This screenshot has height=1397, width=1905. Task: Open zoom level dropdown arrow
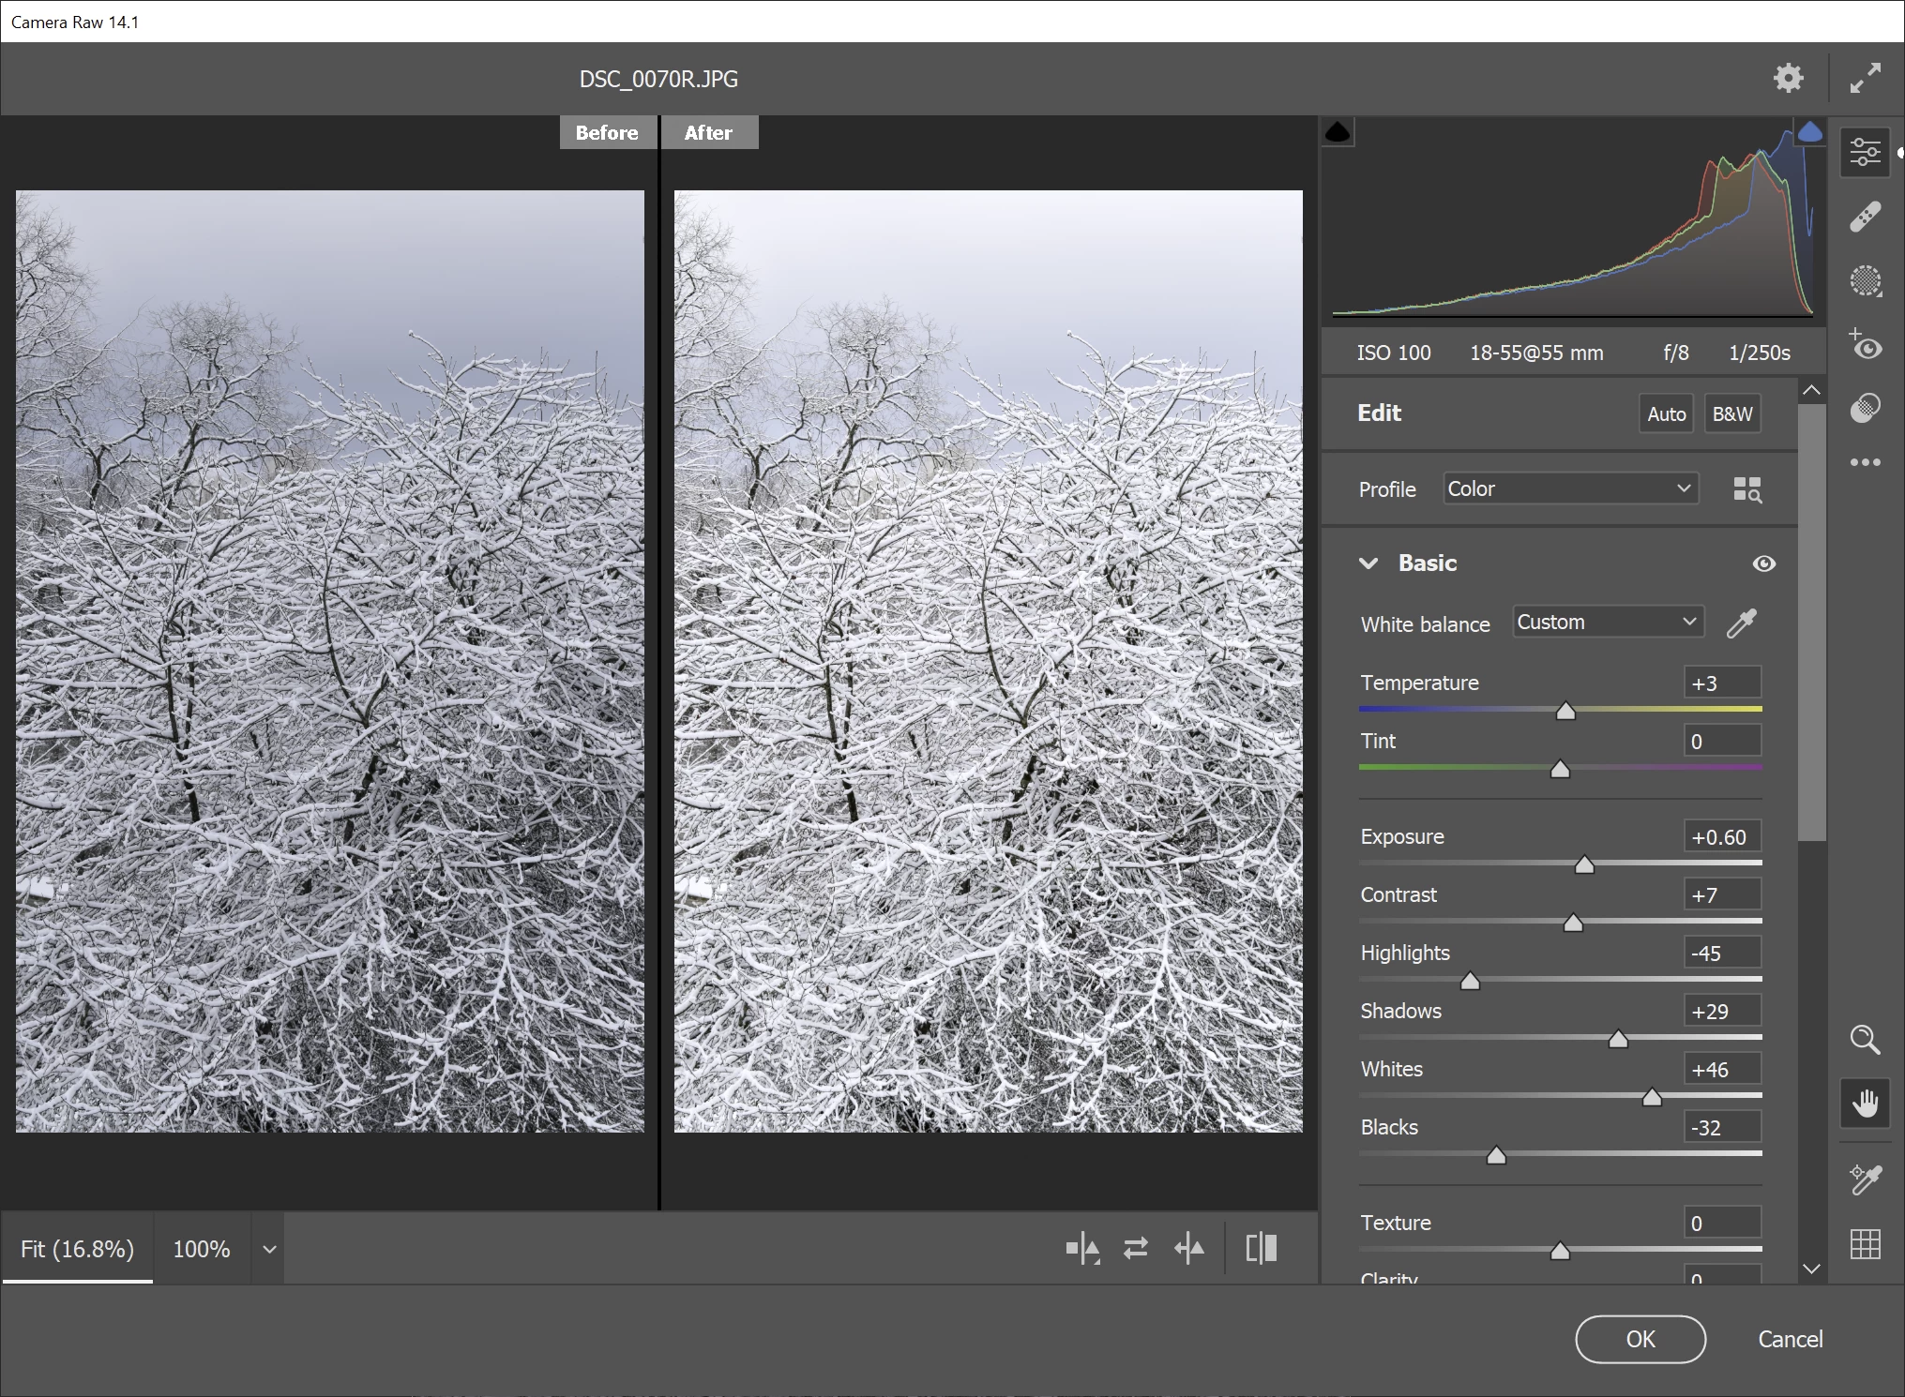click(x=269, y=1249)
